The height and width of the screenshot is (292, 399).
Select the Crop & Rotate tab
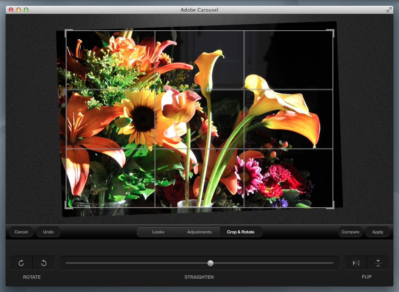[x=241, y=232]
